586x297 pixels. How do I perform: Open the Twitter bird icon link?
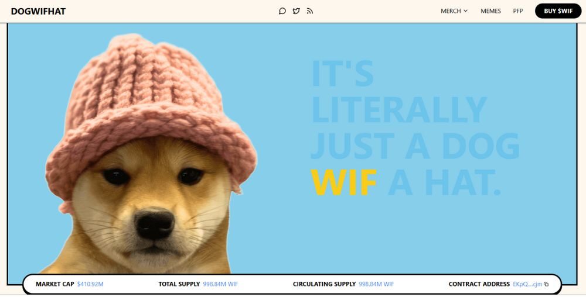[x=296, y=11]
